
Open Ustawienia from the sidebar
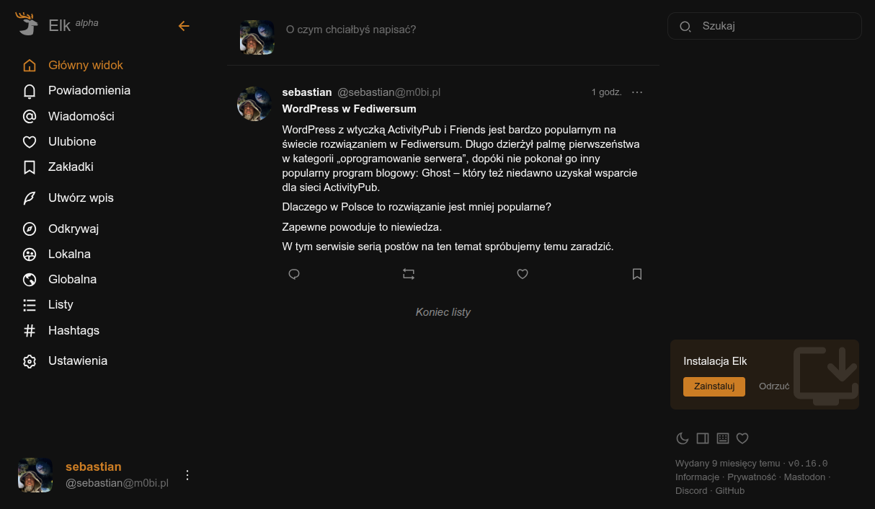(77, 361)
